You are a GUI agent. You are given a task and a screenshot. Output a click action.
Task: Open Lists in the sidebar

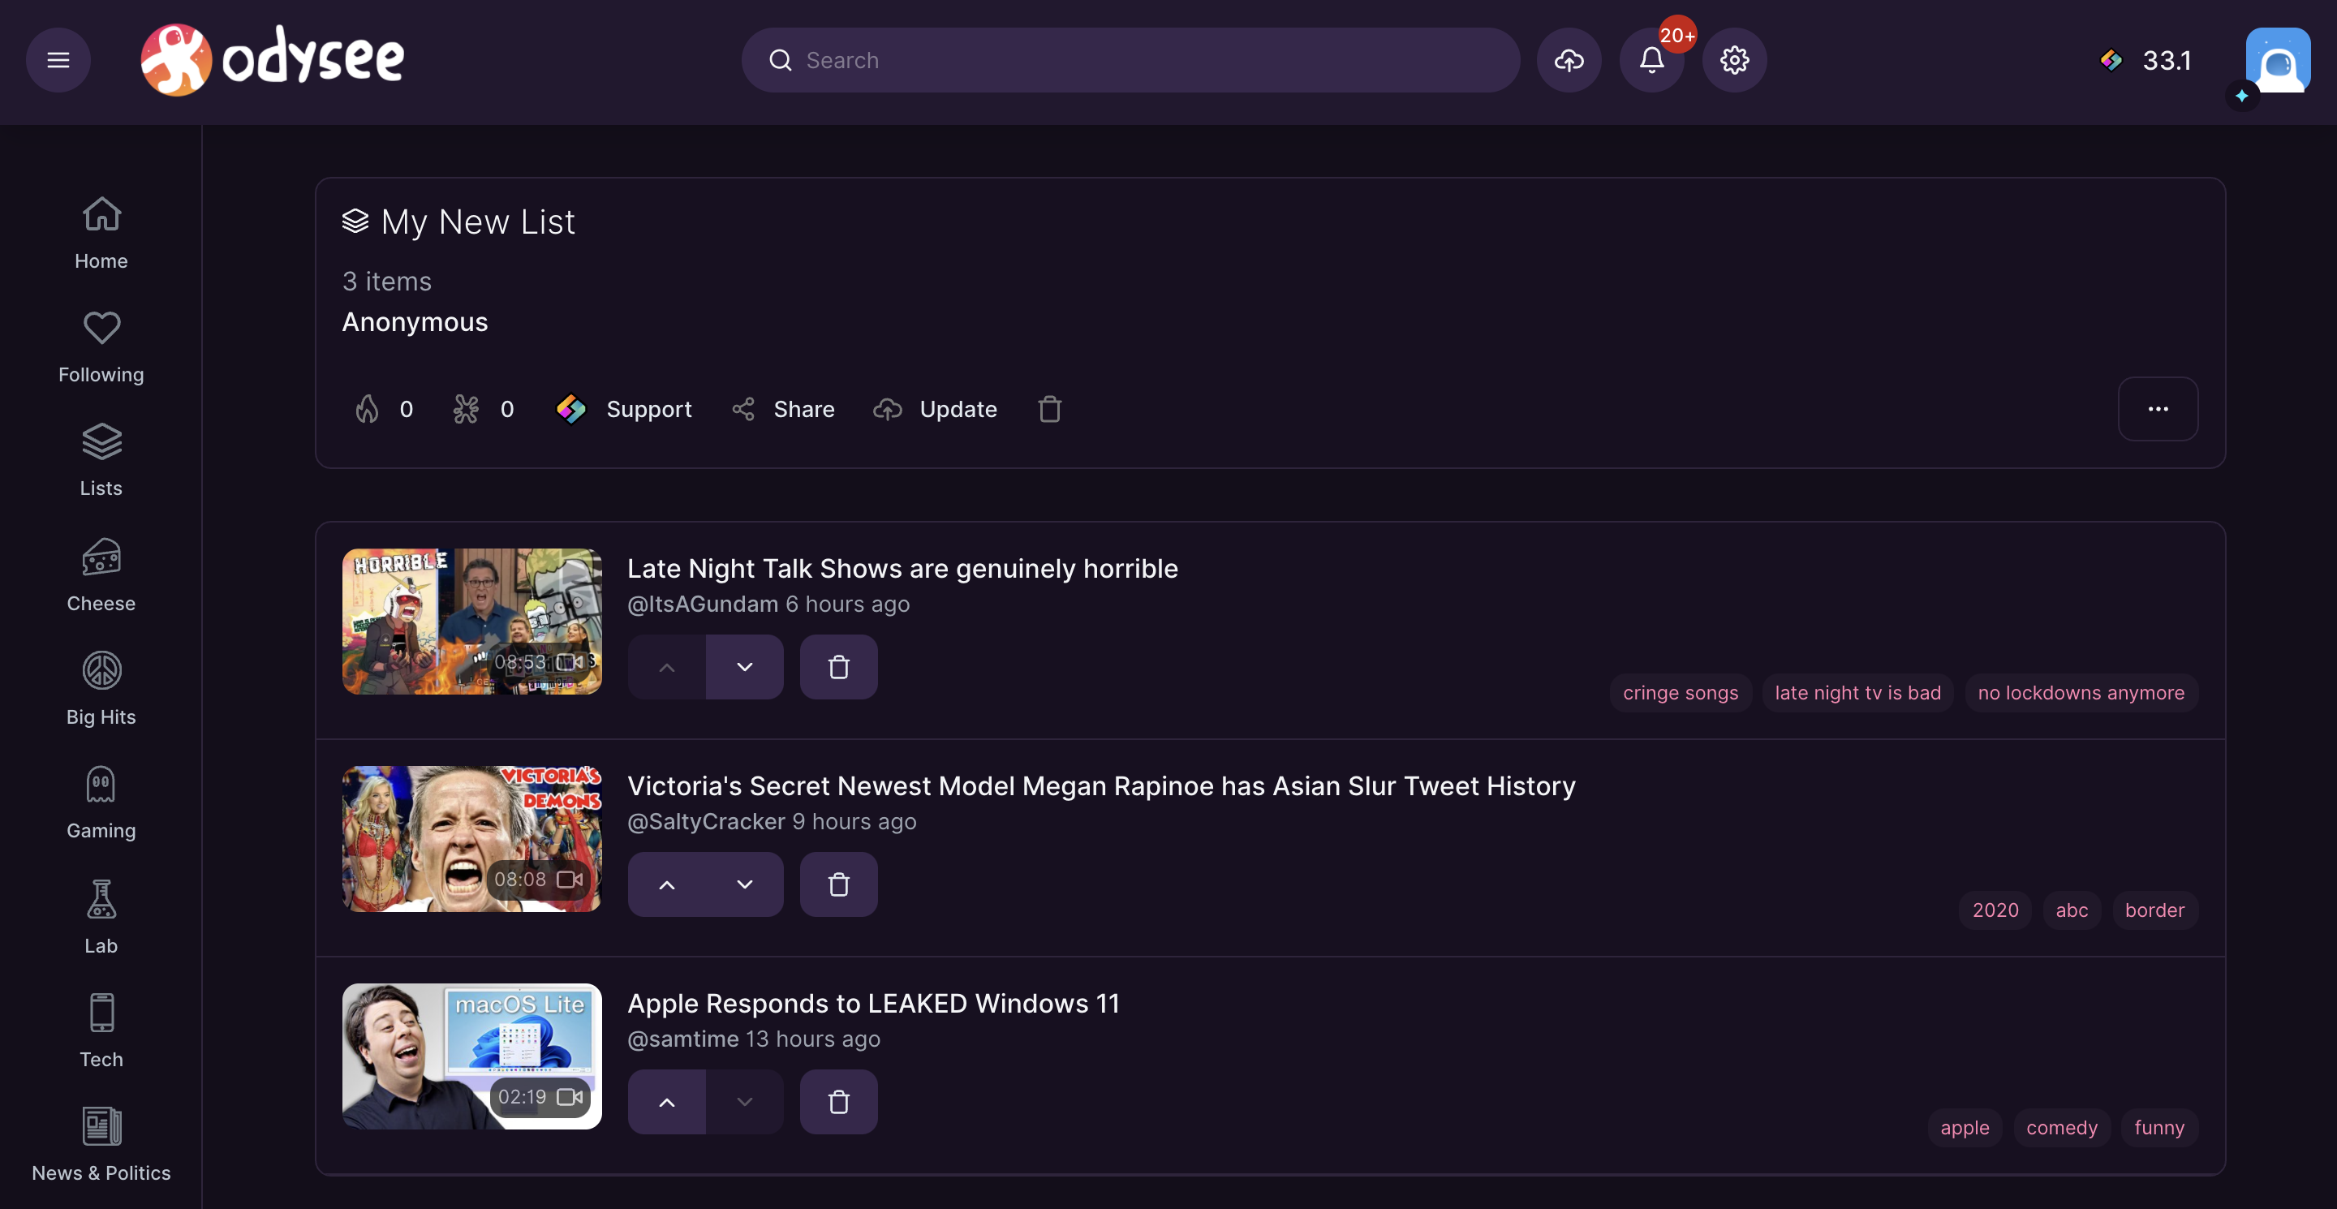pyautogui.click(x=101, y=461)
